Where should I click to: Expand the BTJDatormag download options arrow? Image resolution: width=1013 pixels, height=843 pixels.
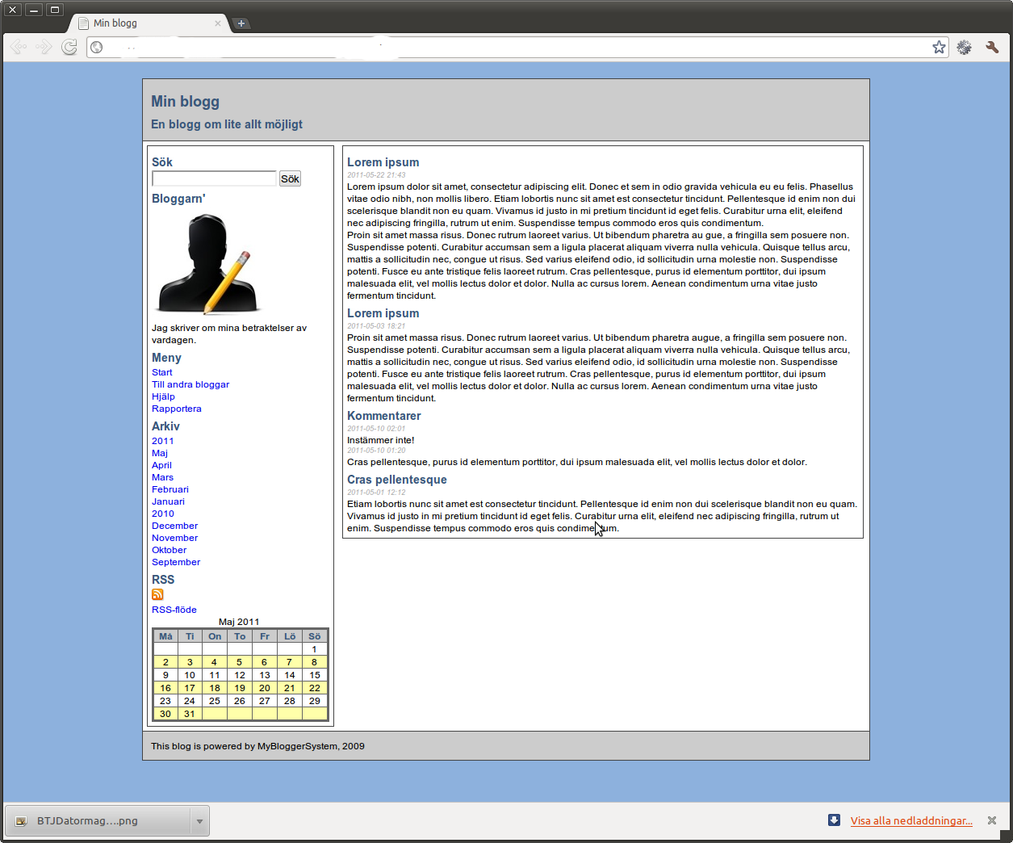(x=199, y=821)
